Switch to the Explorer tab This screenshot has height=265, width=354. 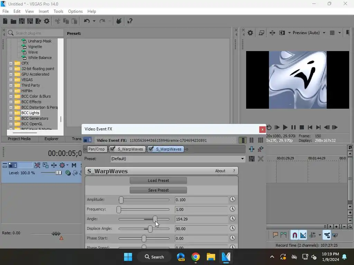tap(52, 139)
